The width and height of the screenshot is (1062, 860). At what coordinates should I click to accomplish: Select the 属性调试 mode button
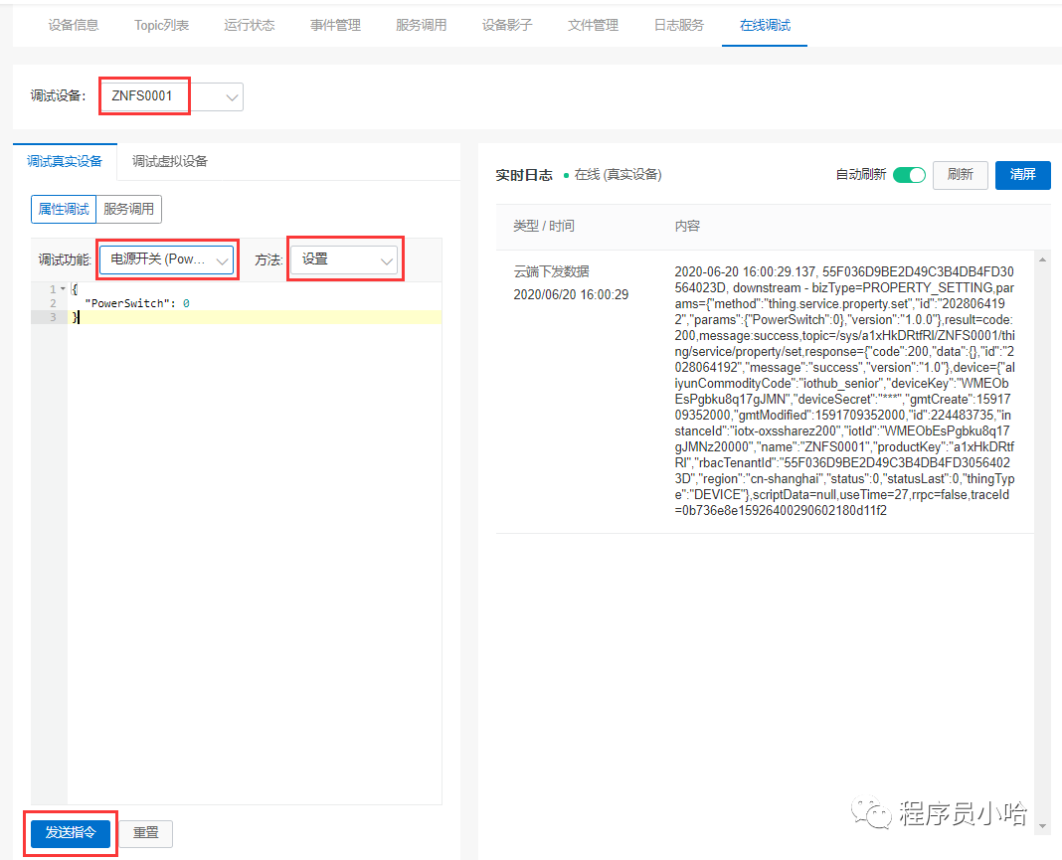[x=64, y=209]
